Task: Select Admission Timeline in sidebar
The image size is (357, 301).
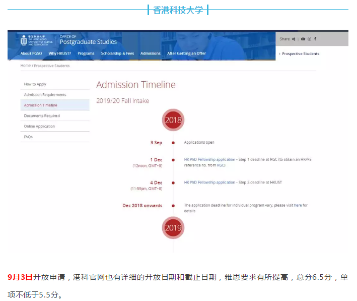Action: click(x=55, y=105)
